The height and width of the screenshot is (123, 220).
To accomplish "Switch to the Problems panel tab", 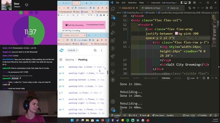I will (124, 78).
